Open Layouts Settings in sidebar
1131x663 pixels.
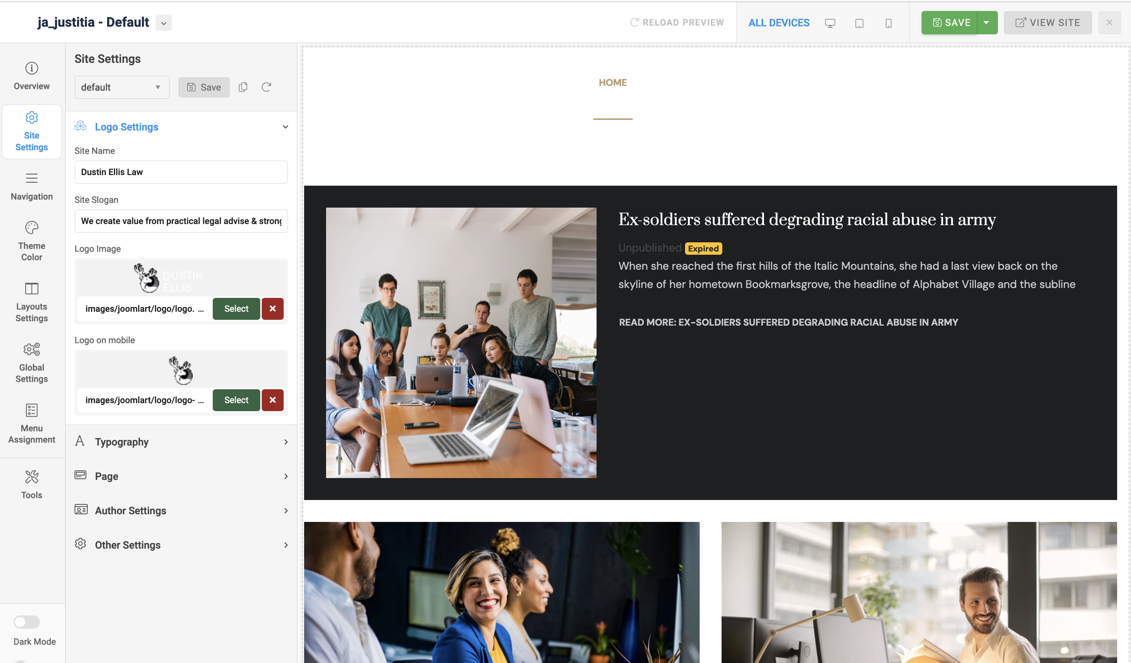tap(31, 302)
